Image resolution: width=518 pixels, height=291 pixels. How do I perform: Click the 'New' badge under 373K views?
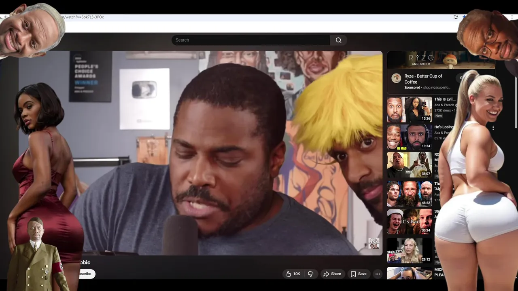[439, 116]
